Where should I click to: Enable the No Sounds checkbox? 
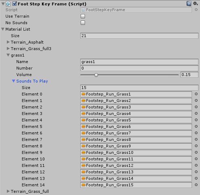click(x=83, y=23)
